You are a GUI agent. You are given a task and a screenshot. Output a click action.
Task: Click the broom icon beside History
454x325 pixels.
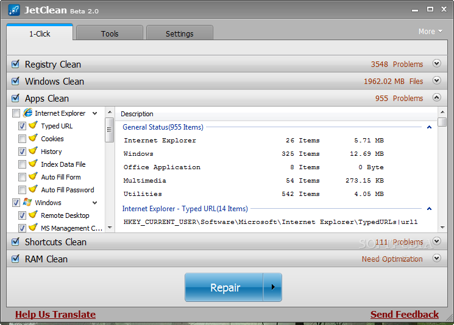tap(34, 151)
